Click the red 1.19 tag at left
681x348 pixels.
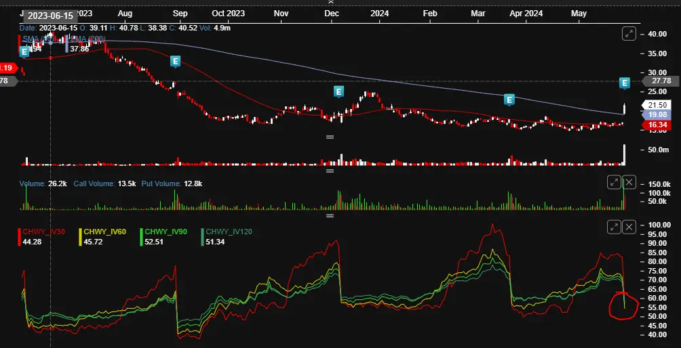[8, 68]
